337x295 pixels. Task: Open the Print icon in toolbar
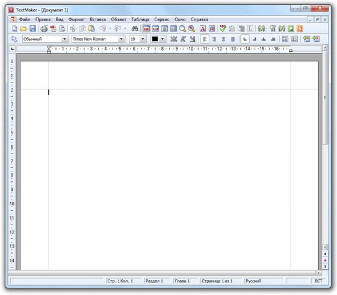[x=44, y=29]
